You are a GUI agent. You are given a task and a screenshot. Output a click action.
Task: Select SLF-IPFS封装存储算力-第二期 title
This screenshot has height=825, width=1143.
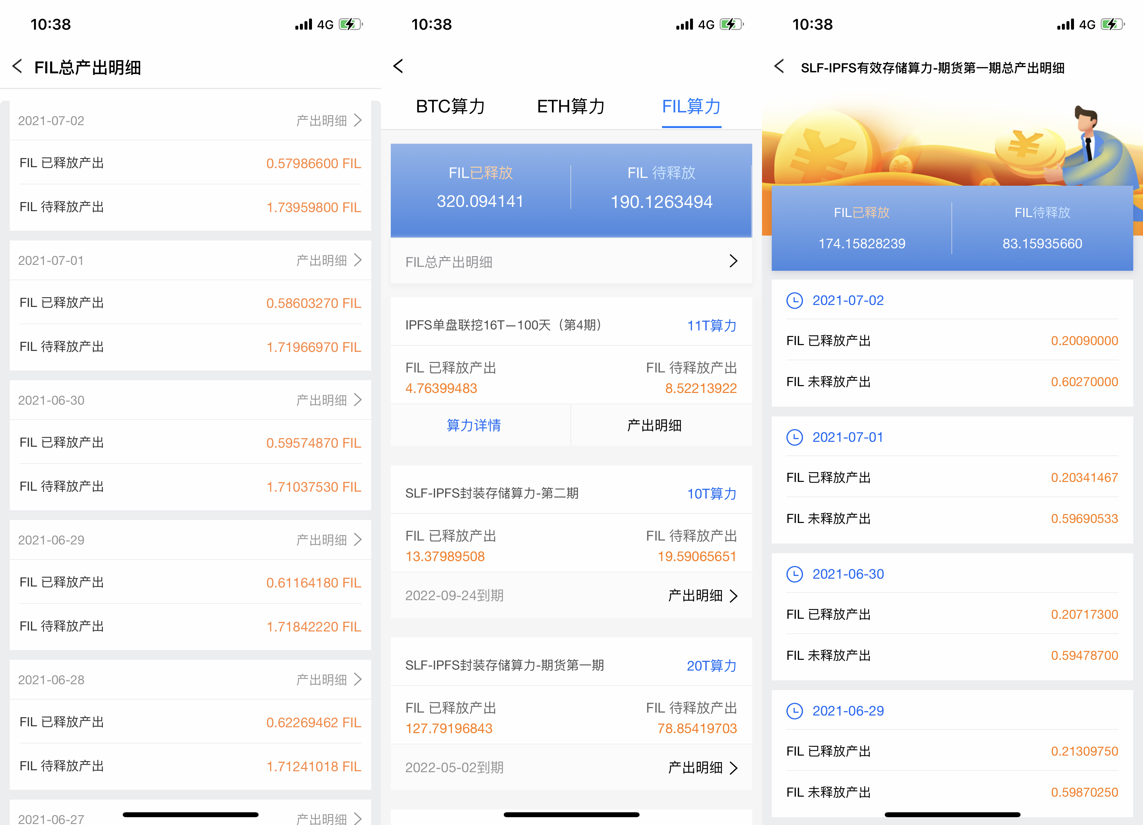492,493
